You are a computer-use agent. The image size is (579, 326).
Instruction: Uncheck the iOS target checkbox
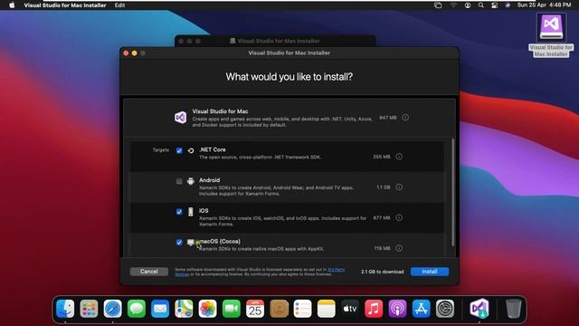point(179,212)
